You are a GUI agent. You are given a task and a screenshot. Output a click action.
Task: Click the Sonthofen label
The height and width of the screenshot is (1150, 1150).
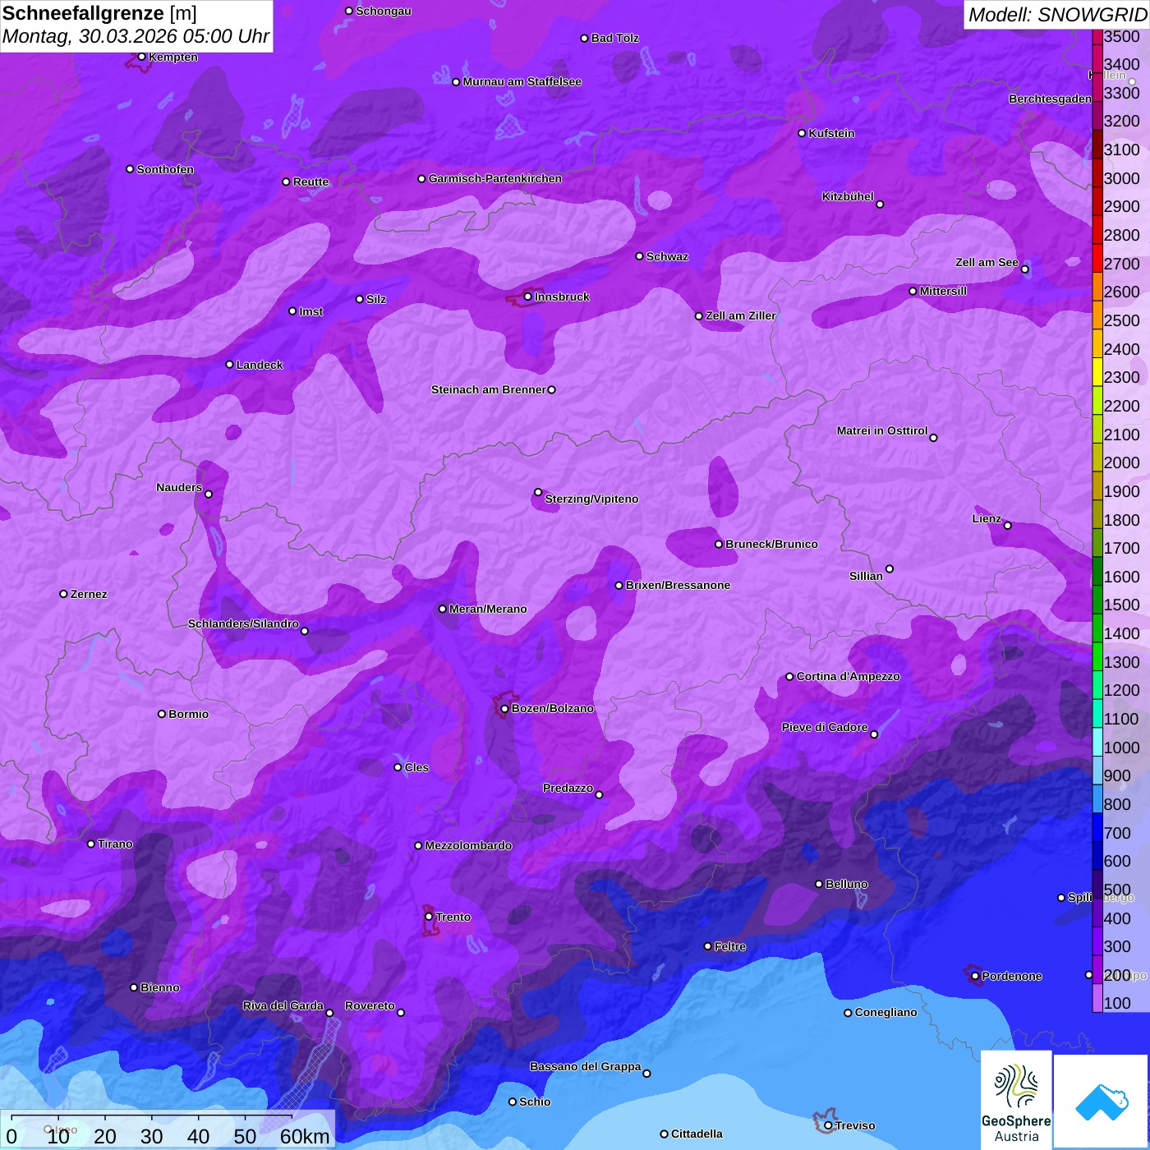pyautogui.click(x=165, y=169)
